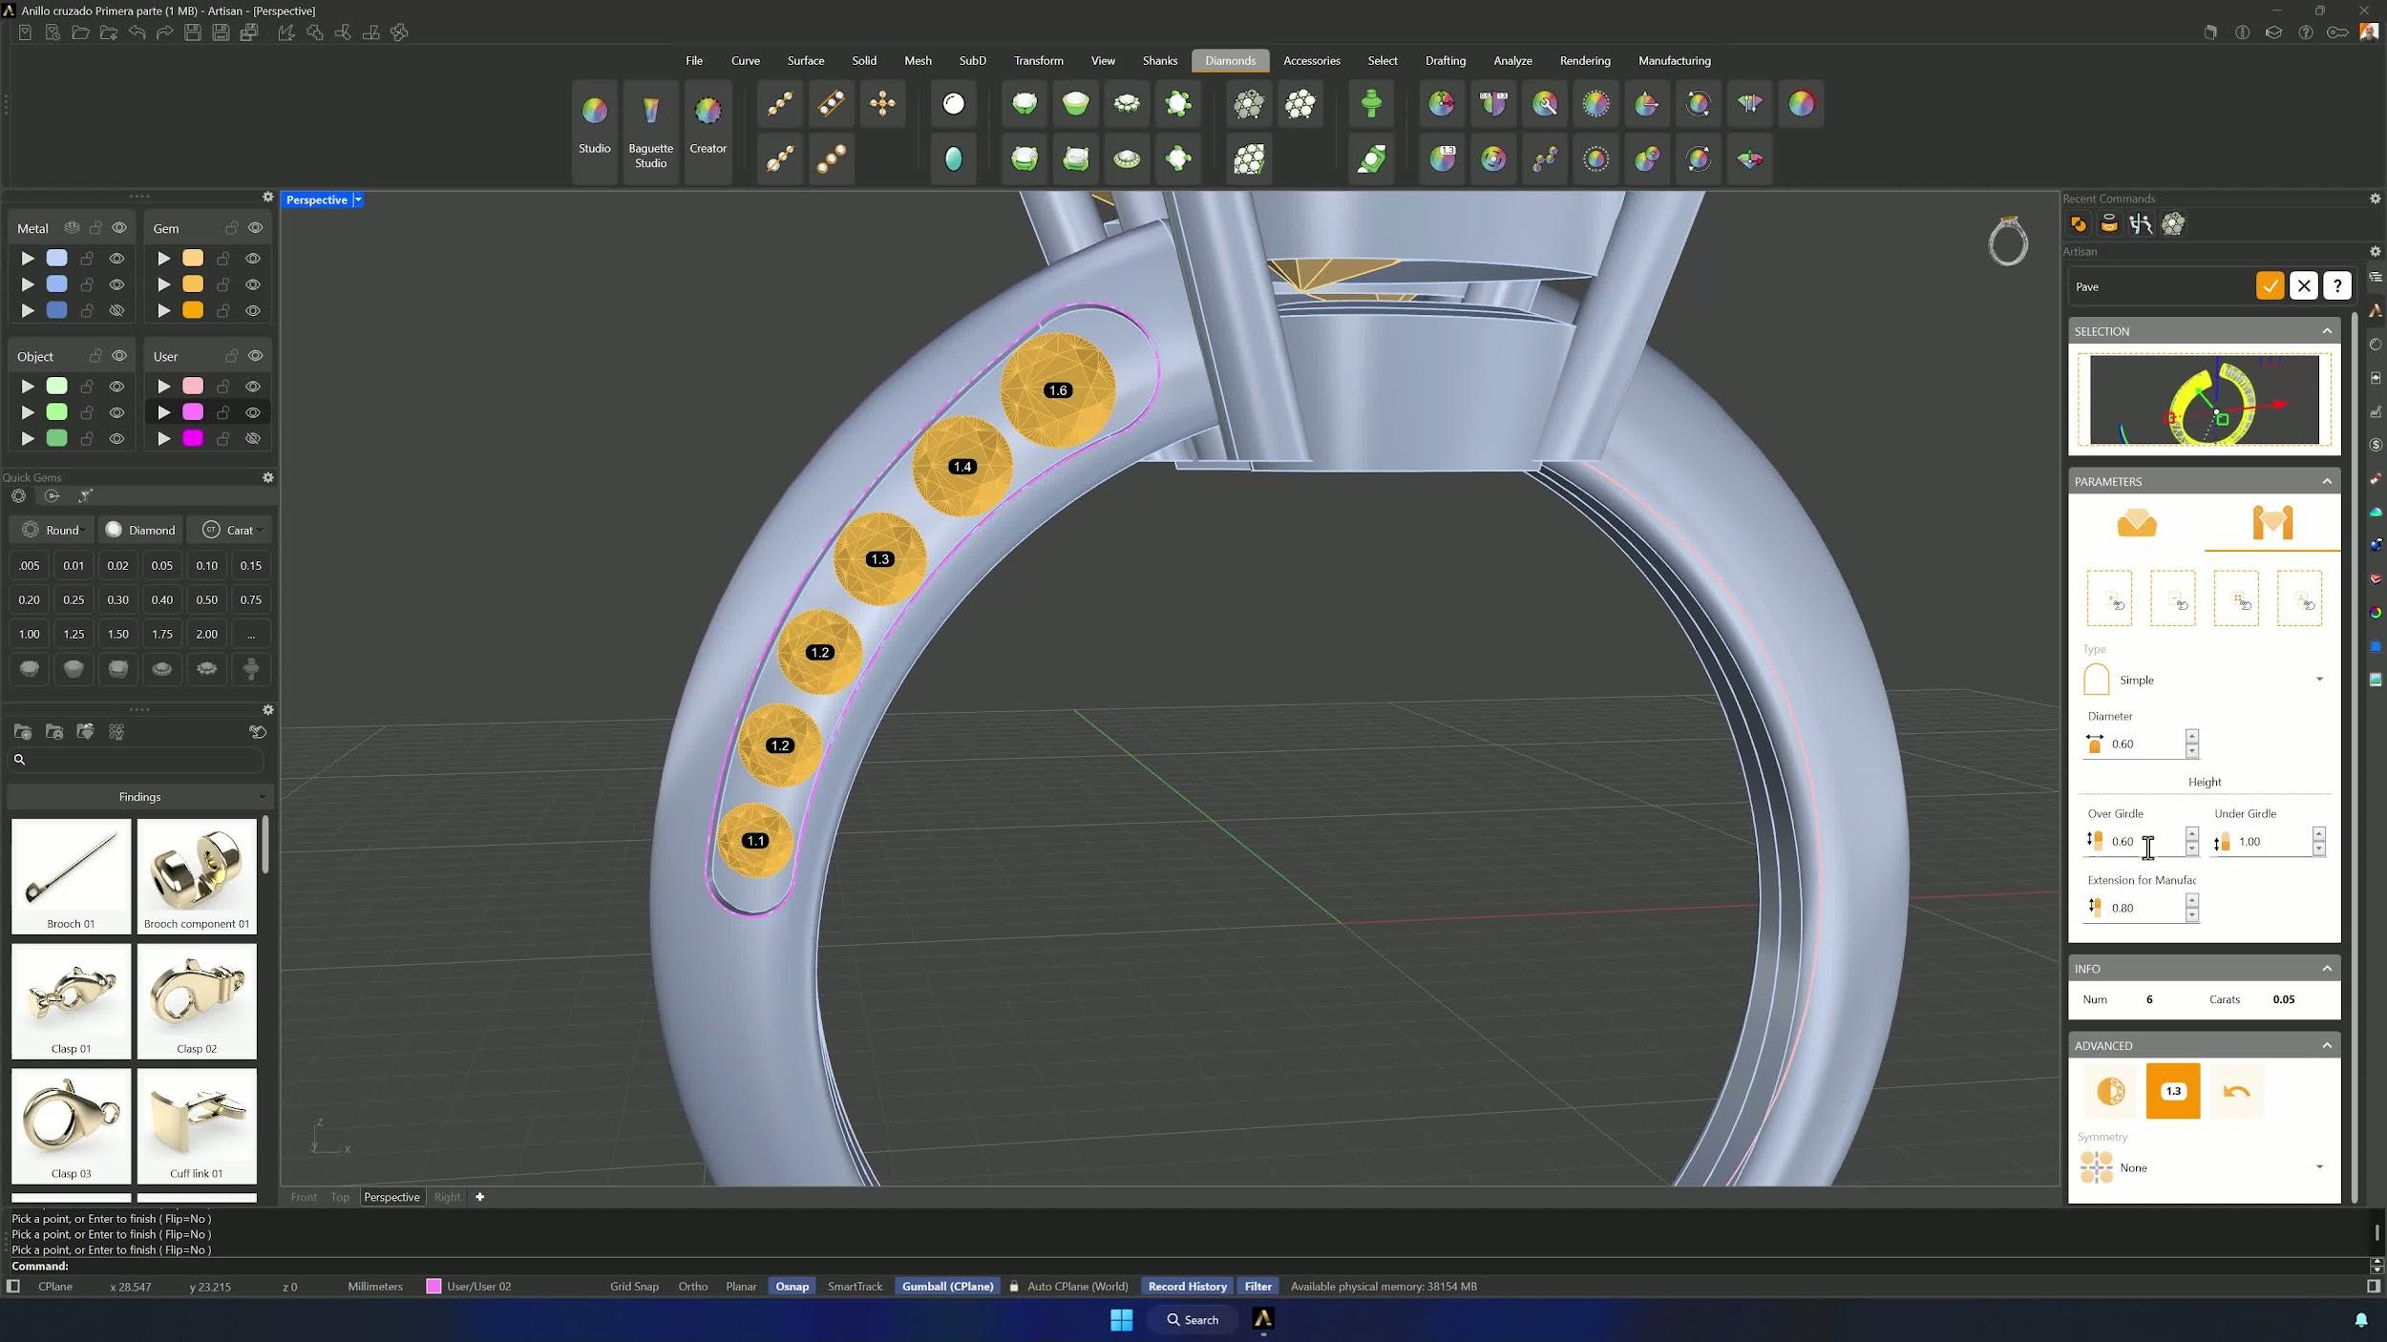Click the Filter button in status bar
The height and width of the screenshot is (1342, 2387).
(1257, 1287)
